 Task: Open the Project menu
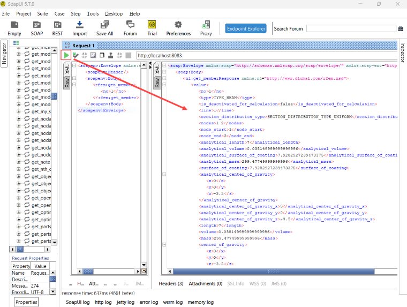coord(24,14)
